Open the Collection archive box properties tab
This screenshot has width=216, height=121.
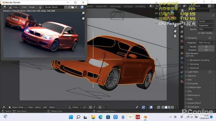coord(182,47)
